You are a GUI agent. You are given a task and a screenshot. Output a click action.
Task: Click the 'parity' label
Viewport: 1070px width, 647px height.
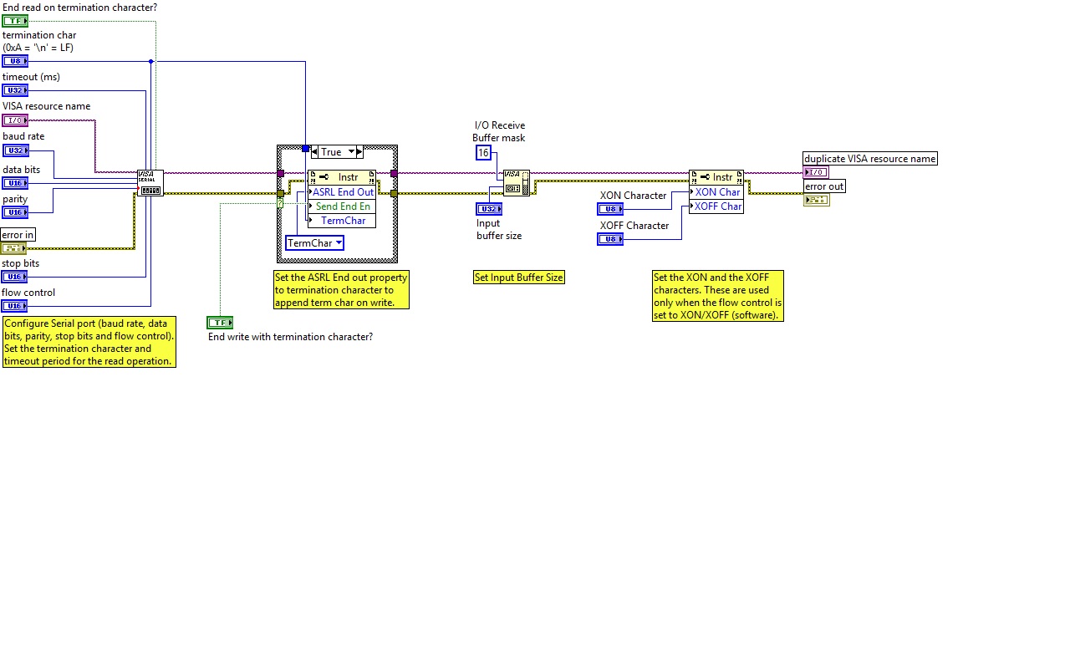[x=15, y=200]
